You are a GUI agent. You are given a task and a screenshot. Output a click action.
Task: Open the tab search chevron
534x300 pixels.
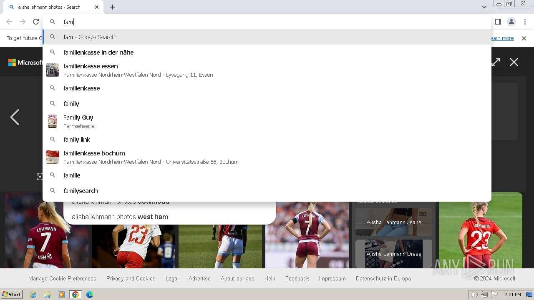click(x=484, y=7)
